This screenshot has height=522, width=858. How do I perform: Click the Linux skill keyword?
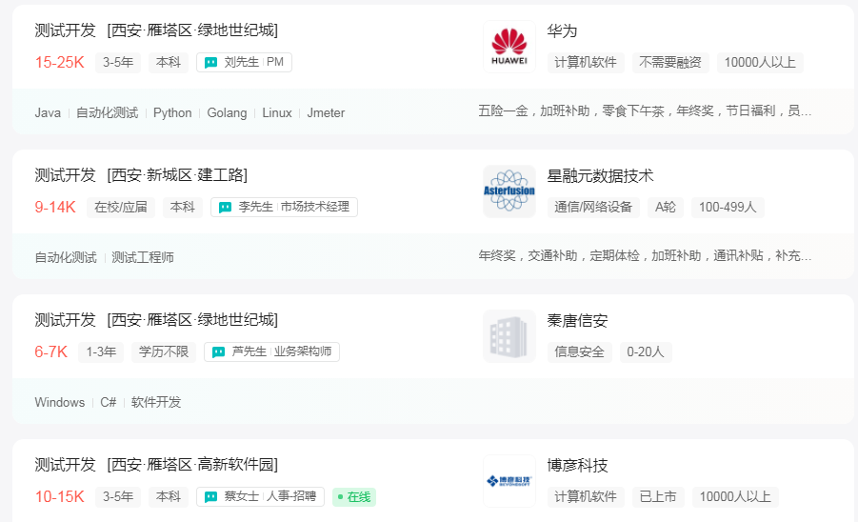[277, 112]
